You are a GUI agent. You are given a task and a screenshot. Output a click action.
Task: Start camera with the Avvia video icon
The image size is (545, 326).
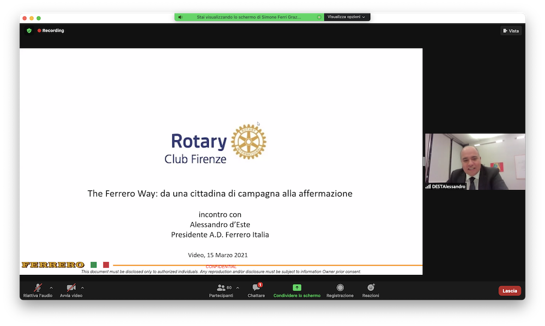pos(71,287)
